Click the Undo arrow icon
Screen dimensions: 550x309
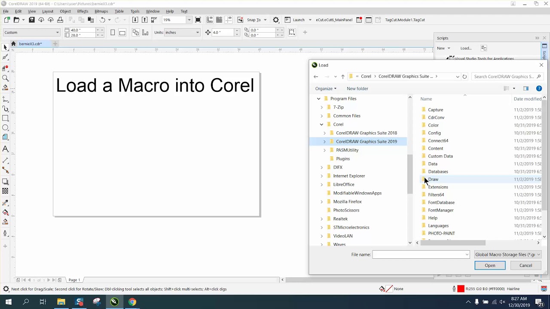click(102, 20)
